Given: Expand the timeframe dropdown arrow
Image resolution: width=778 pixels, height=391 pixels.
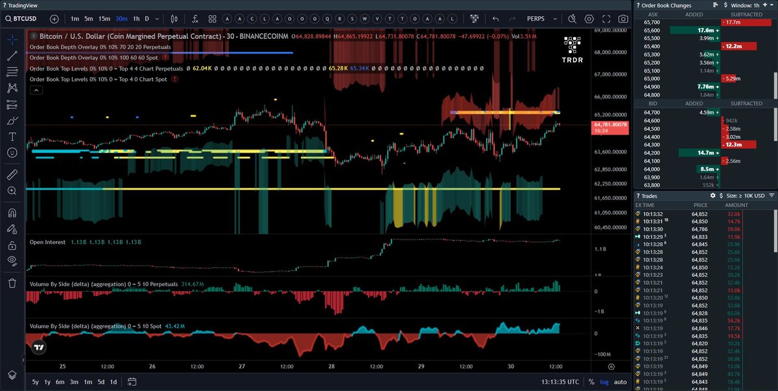Looking at the screenshot, I should tap(157, 19).
